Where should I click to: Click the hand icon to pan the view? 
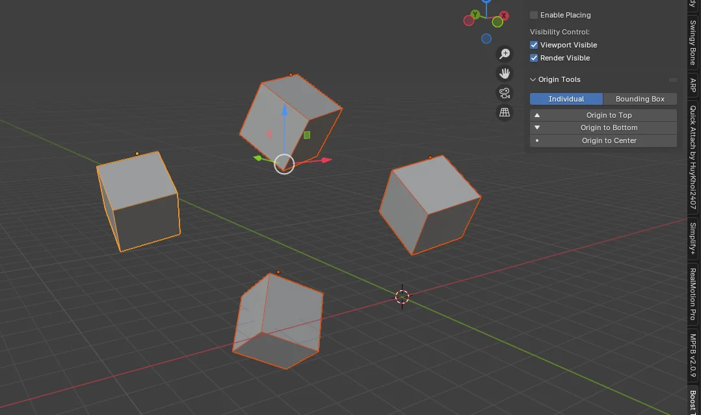505,73
